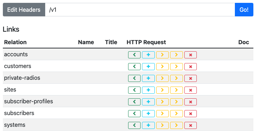Click first yellow arrow PUT button for subscriber-profiles

pyautogui.click(x=162, y=102)
